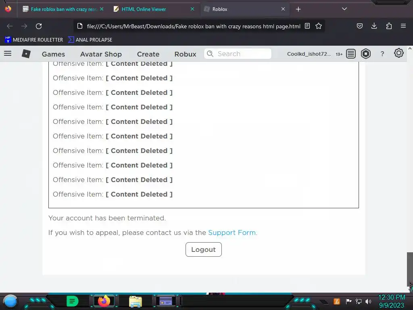Open network status tray icon
This screenshot has height=310, width=413.
coord(358,301)
